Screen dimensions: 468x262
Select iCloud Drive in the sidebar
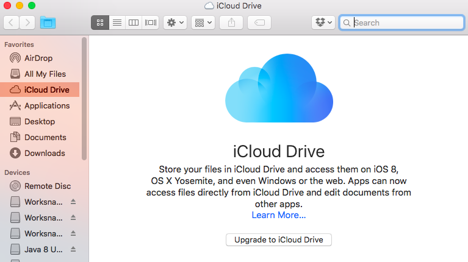pyautogui.click(x=40, y=90)
